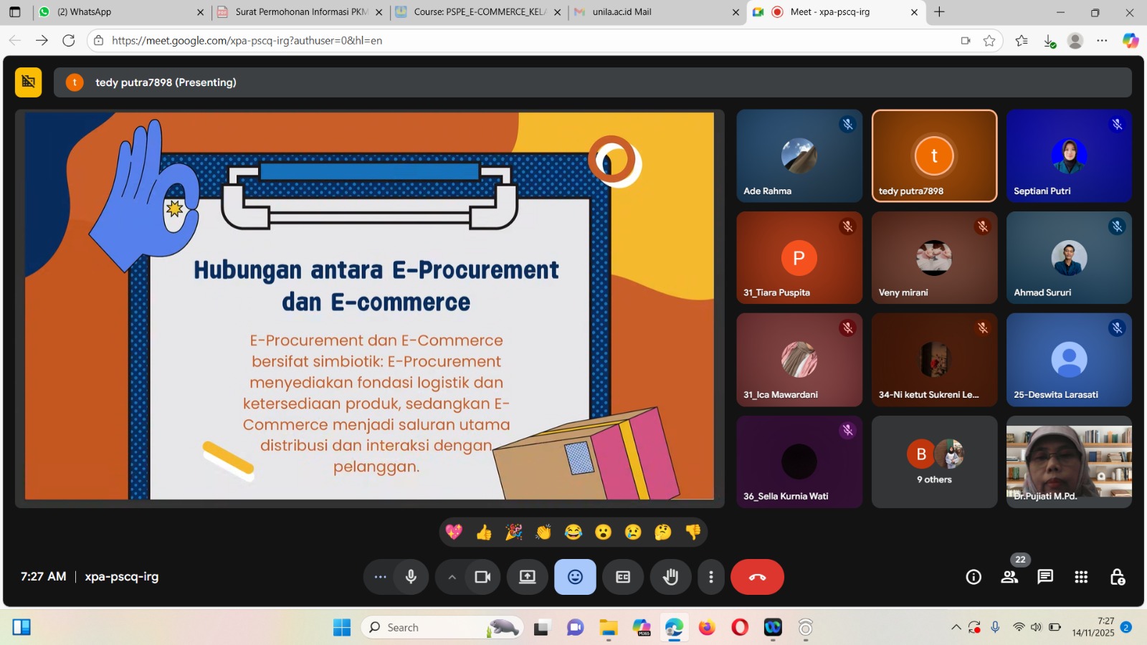Toggle the camera on or off
The height and width of the screenshot is (645, 1147).
point(482,577)
